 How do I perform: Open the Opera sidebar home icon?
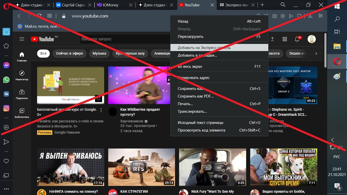click(x=6, y=32)
